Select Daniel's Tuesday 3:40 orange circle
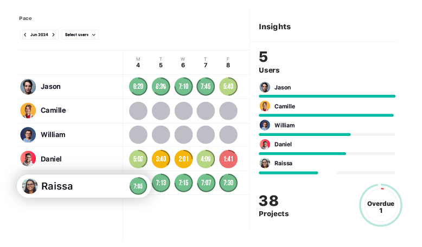 (161, 159)
